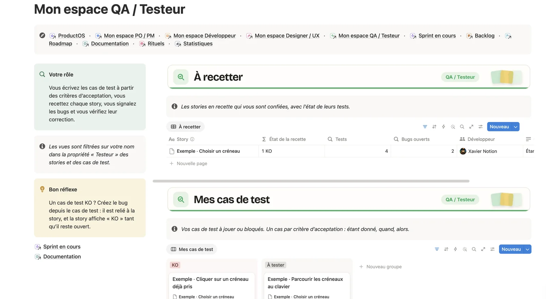Screen dimensions: 546x299
Task: Open the Tests column header menu
Action: [x=358, y=139]
